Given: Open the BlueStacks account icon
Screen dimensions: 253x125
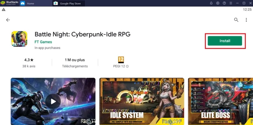Looking at the screenshot, I should pyautogui.click(x=218, y=3).
